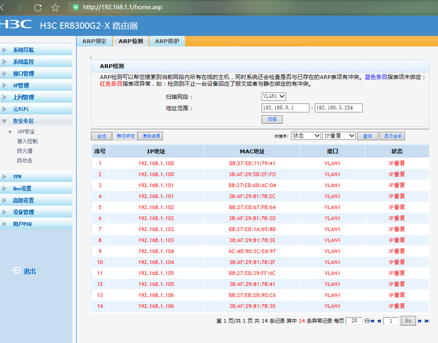The image size is (438, 343).
Task: Expand the 系统监控 menu section
Action: 23,62
